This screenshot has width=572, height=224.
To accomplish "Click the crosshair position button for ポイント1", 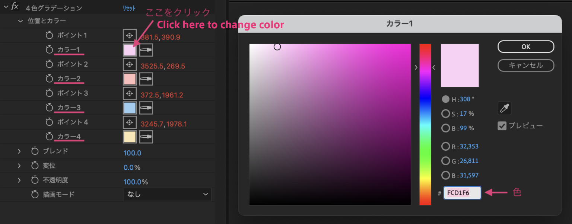I will point(129,35).
